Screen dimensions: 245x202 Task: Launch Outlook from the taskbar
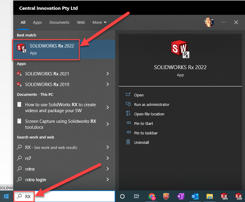pyautogui.click(x=195, y=196)
